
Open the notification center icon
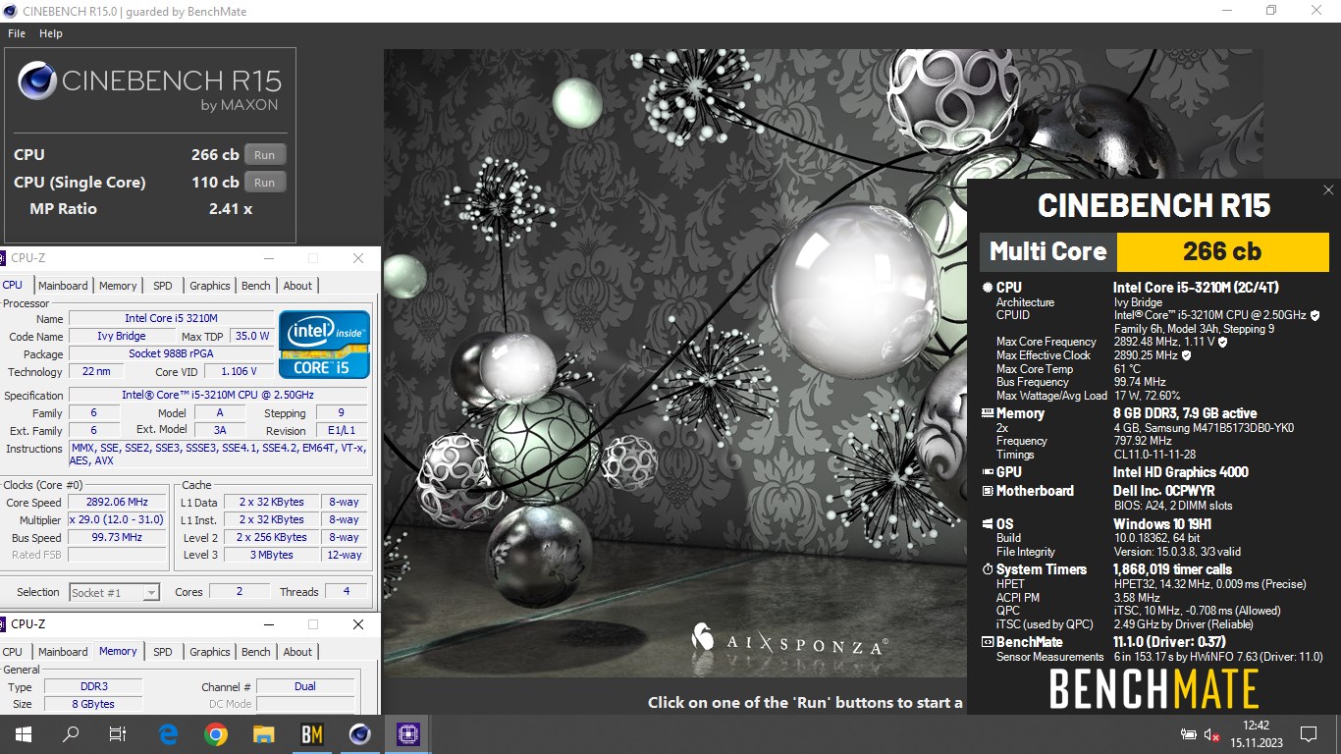1308,733
